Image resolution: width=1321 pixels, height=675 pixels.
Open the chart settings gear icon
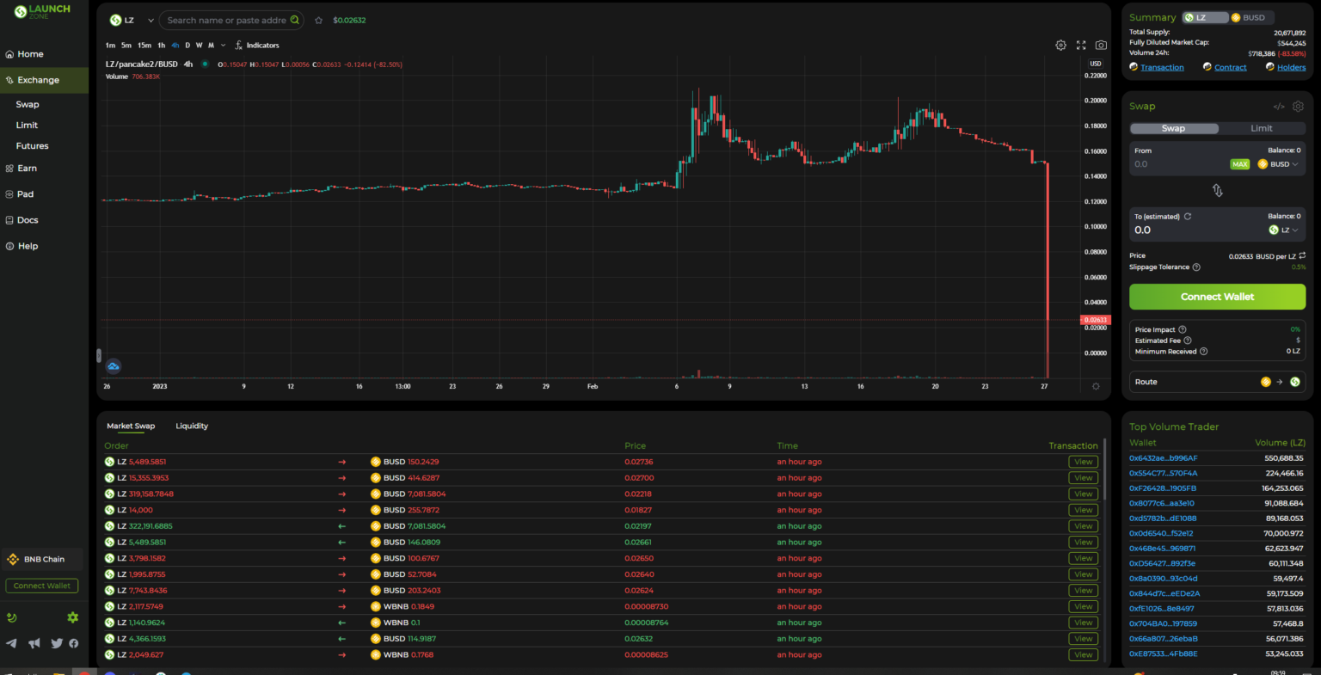[x=1060, y=45]
